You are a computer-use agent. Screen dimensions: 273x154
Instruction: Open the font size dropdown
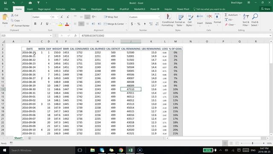[x=58, y=17]
